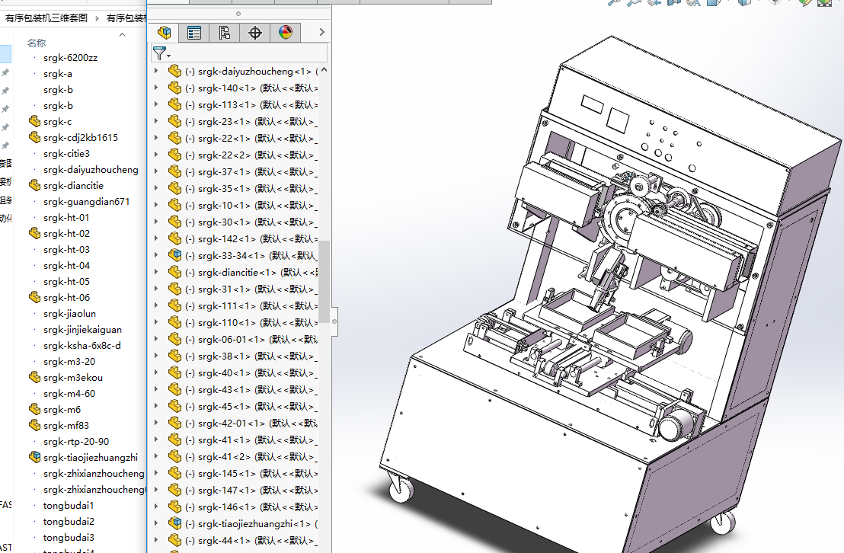Click the feature tree vertical scrollbar thumb
This screenshot has height=553, width=844.
tap(324, 280)
